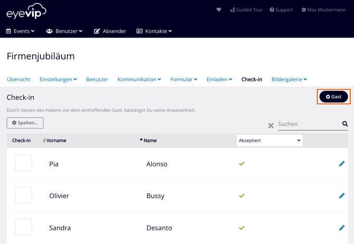354x244 pixels.
Task: Clear the search with the X icon
Action: (x=271, y=126)
